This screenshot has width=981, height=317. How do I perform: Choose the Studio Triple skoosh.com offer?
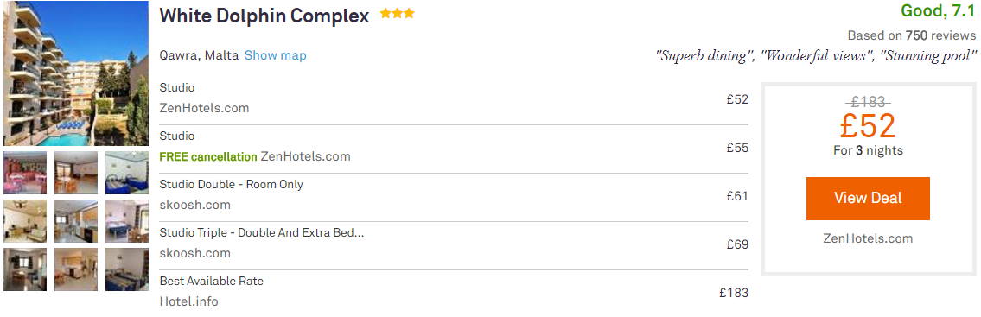(454, 244)
